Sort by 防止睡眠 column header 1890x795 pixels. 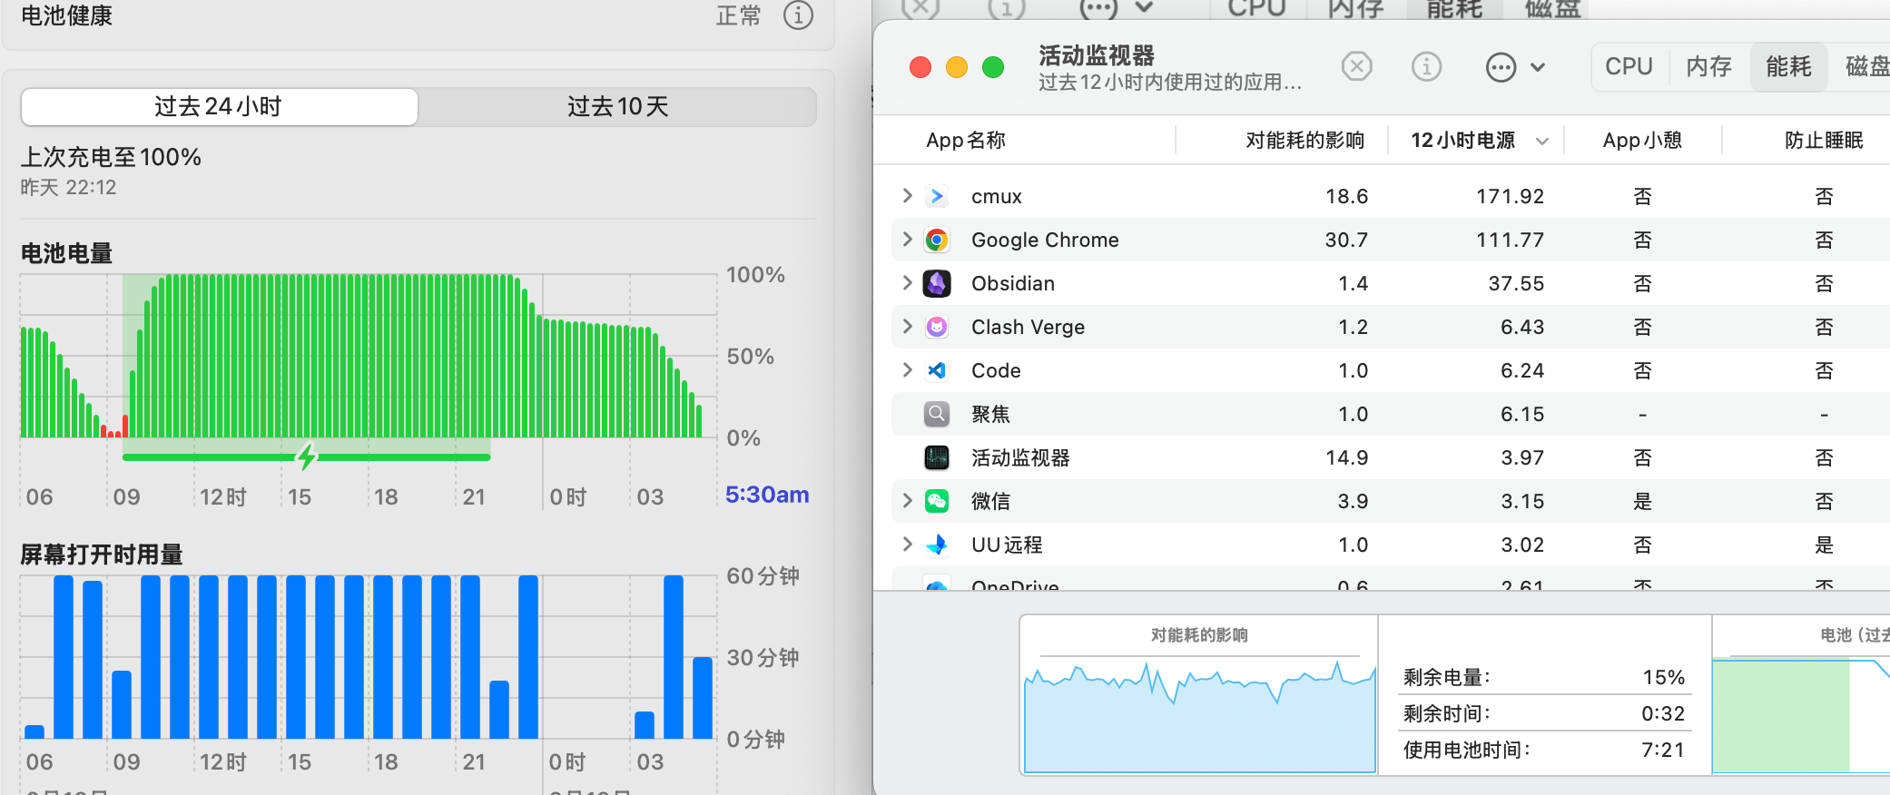(x=1824, y=141)
